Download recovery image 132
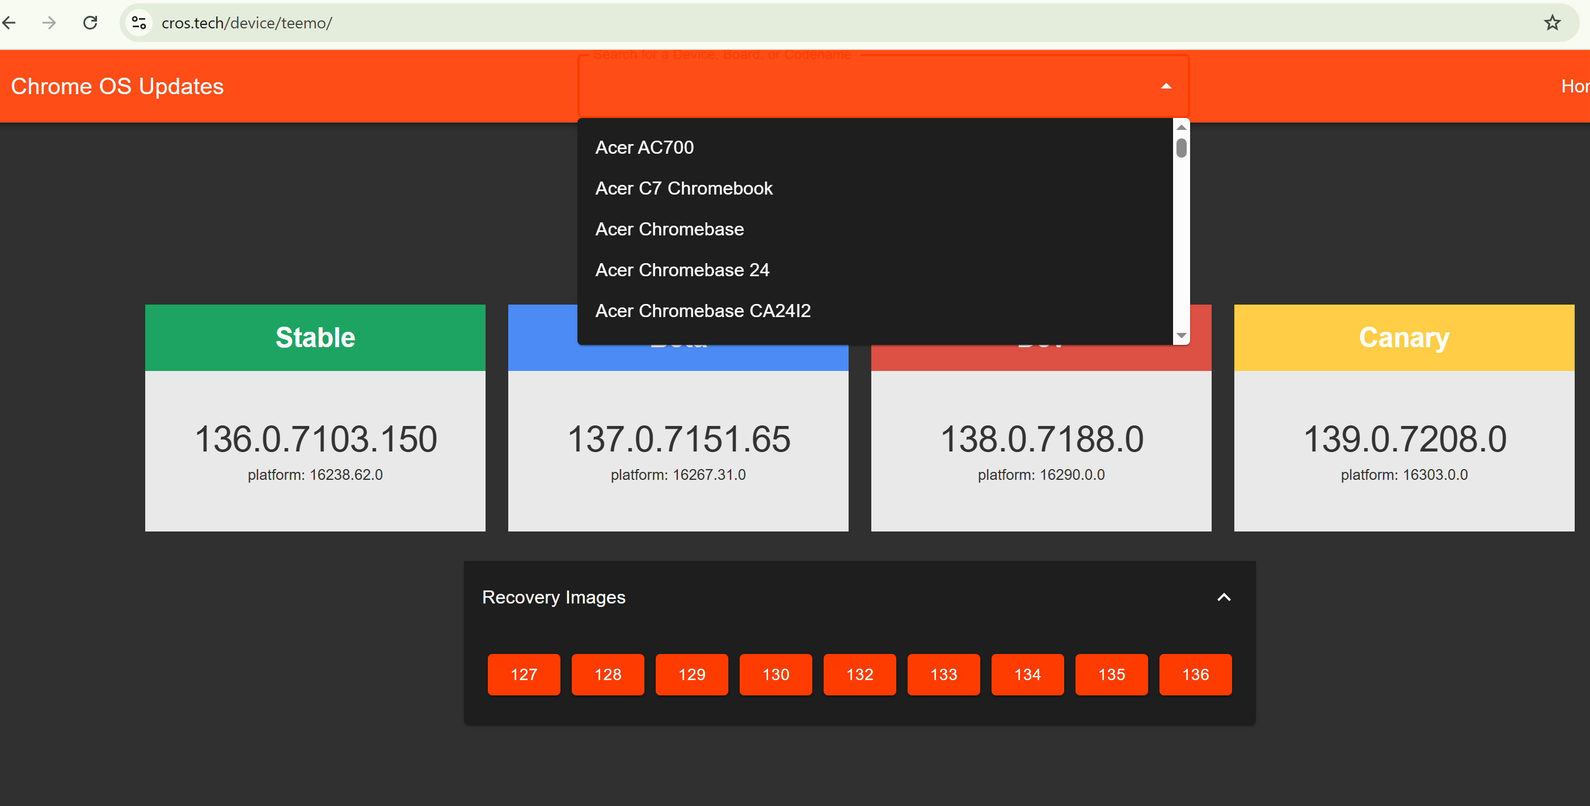The width and height of the screenshot is (1590, 806). (x=860, y=674)
